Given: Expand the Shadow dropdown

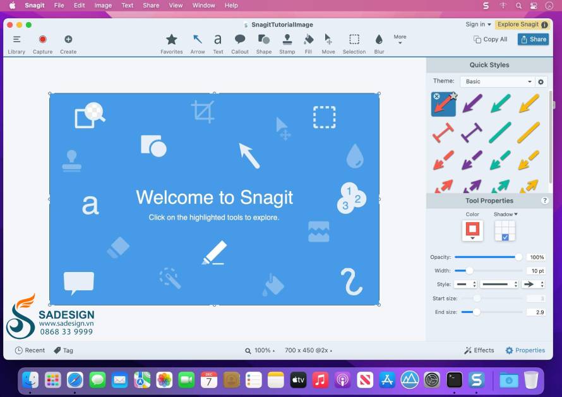Looking at the screenshot, I should point(505,214).
